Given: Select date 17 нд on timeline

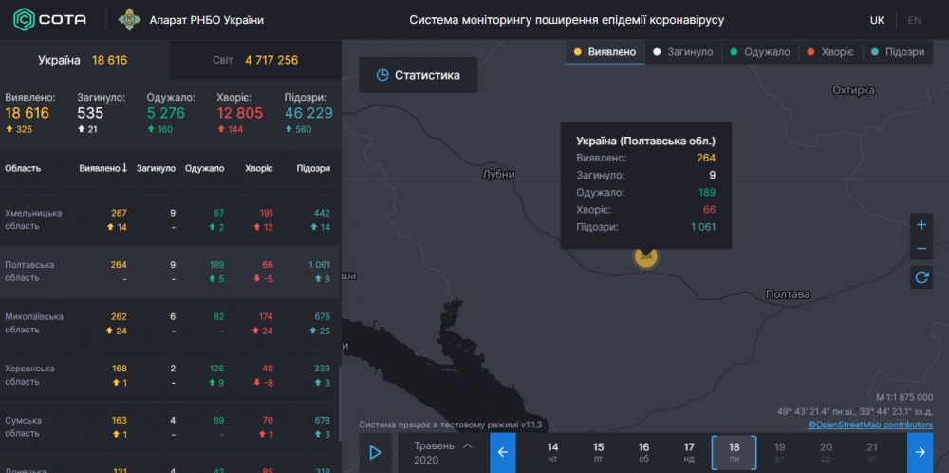Looking at the screenshot, I should [x=689, y=452].
